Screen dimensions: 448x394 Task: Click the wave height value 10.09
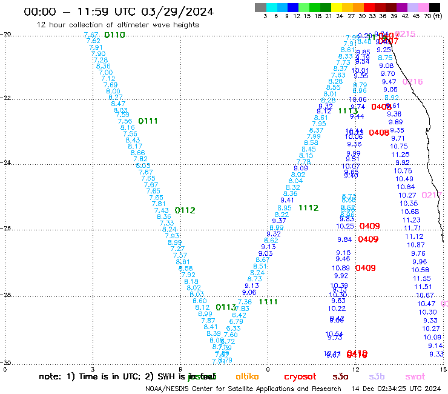(x=432, y=337)
